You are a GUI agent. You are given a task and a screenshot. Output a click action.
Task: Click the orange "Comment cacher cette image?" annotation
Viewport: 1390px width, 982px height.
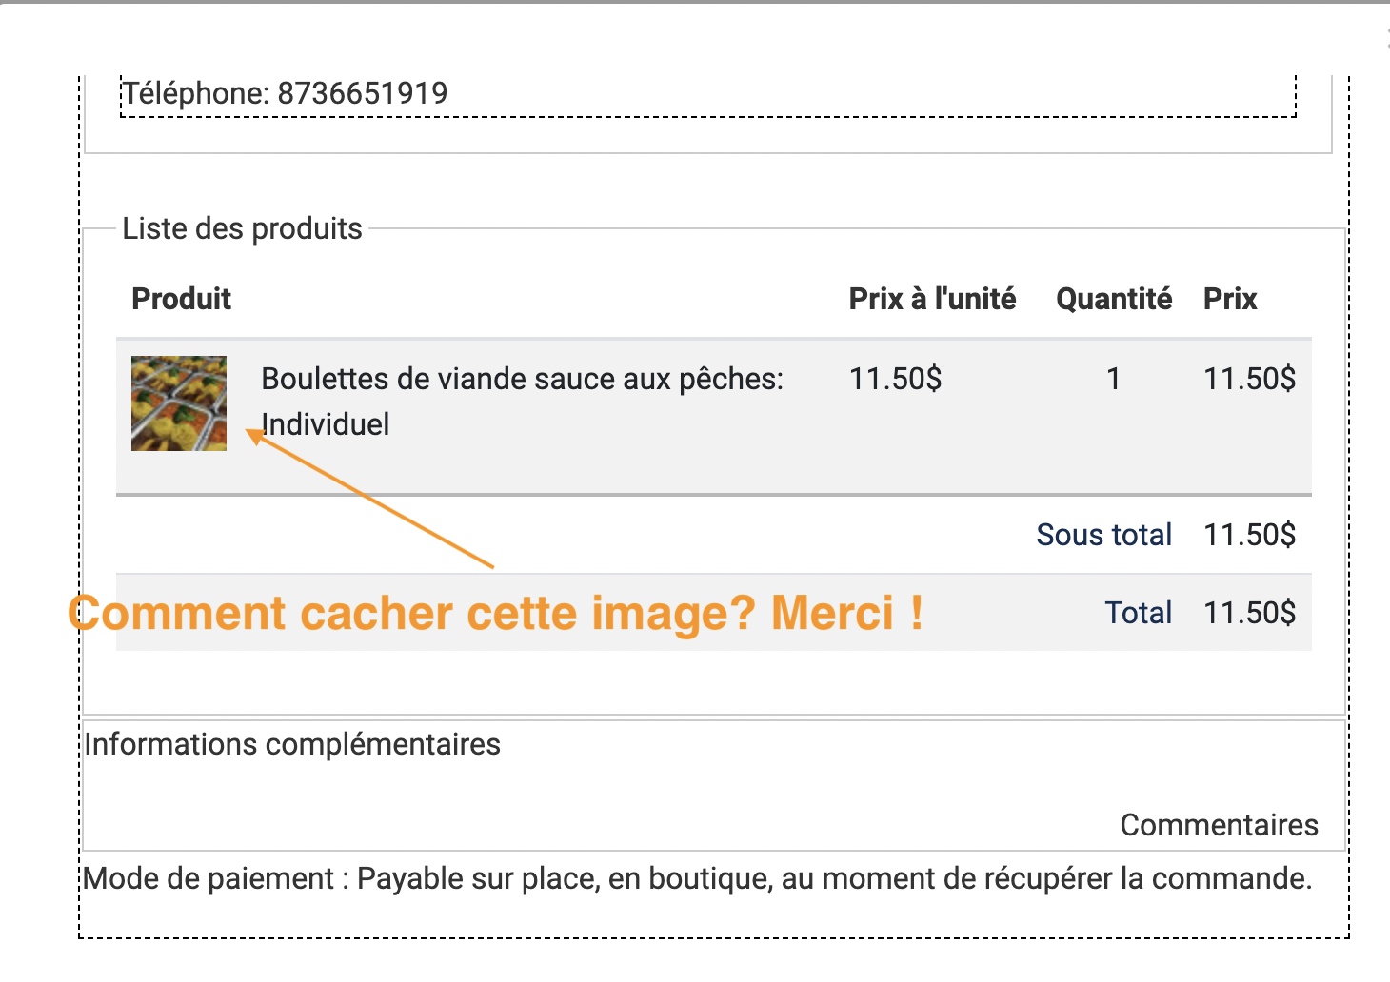pyautogui.click(x=495, y=614)
